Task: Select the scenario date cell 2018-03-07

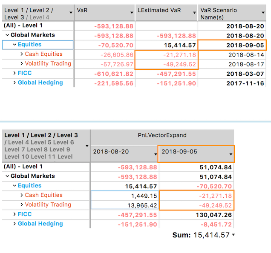Action: [x=245, y=74]
